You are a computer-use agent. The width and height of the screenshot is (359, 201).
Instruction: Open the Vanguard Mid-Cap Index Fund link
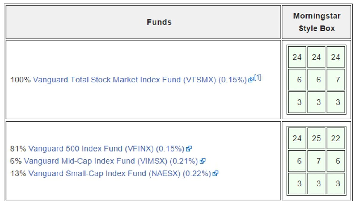(111, 161)
